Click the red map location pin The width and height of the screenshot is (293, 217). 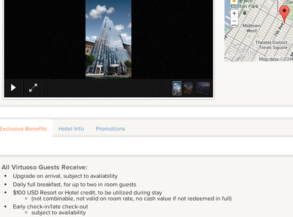[284, 14]
